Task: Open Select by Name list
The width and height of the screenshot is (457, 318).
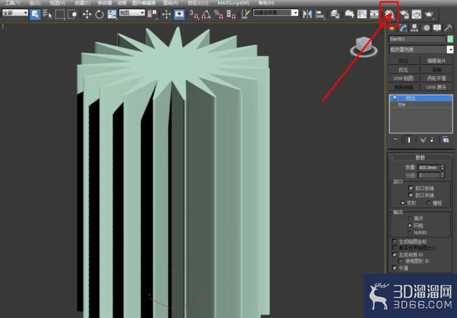Action: [47, 14]
